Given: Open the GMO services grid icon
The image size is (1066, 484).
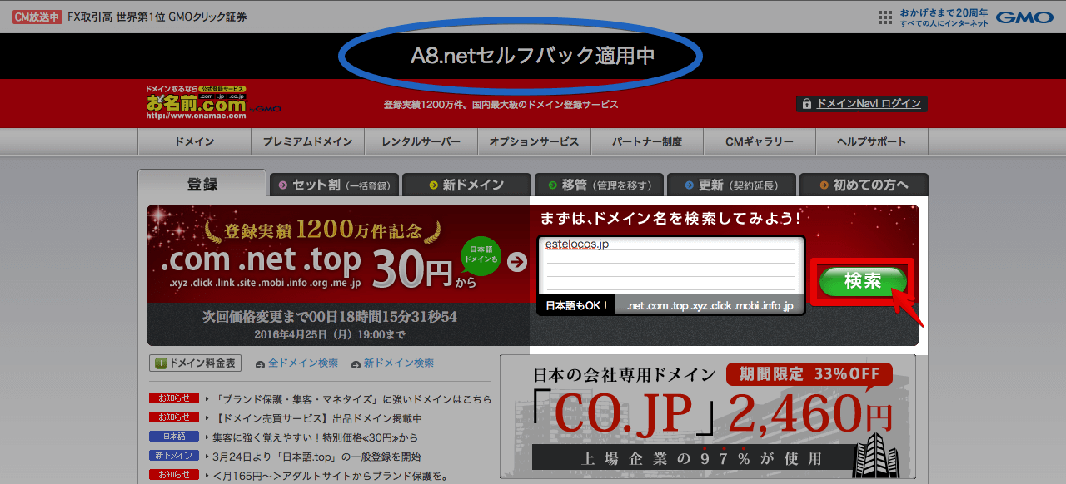Looking at the screenshot, I should (885, 17).
